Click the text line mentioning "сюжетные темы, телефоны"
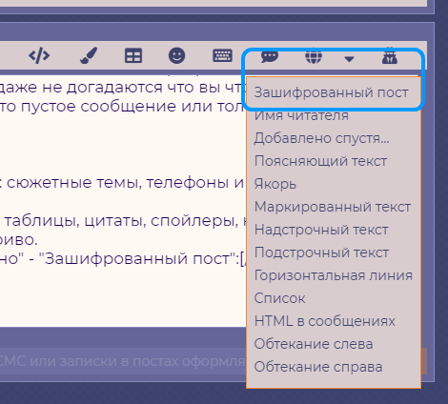This screenshot has width=448, height=404. [x=123, y=183]
